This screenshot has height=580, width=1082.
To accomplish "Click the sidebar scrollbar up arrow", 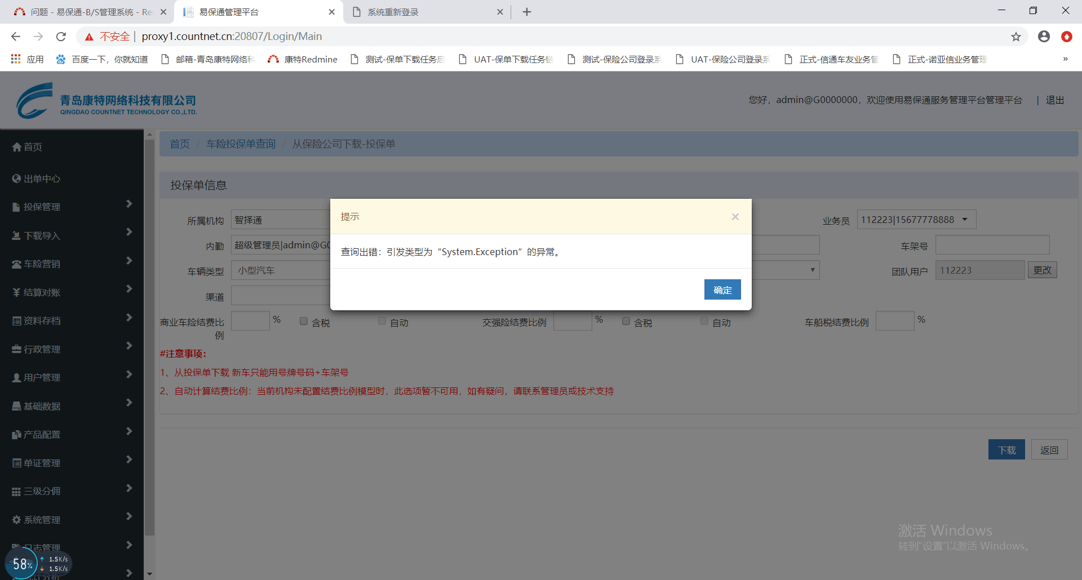I will pyautogui.click(x=149, y=135).
